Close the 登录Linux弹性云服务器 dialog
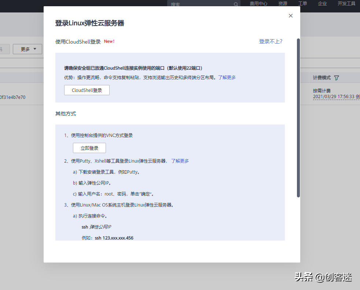Viewport: 360px width, 290px height. (290, 16)
